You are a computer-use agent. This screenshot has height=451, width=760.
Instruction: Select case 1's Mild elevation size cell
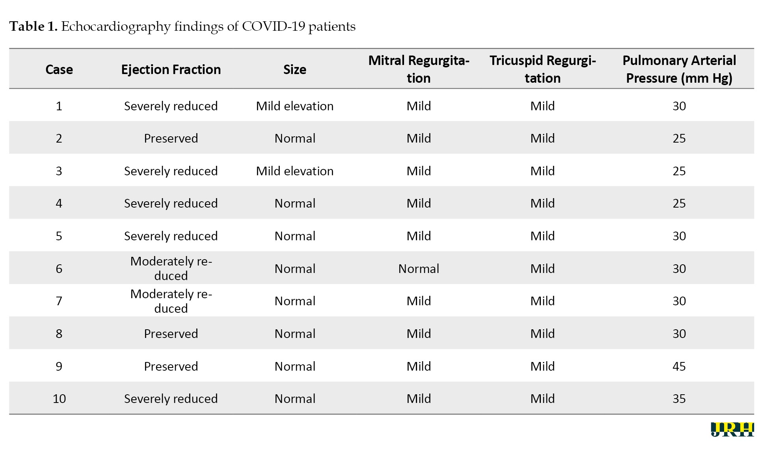click(x=294, y=106)
